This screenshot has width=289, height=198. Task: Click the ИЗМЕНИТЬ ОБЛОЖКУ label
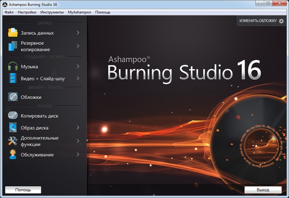pos(258,21)
